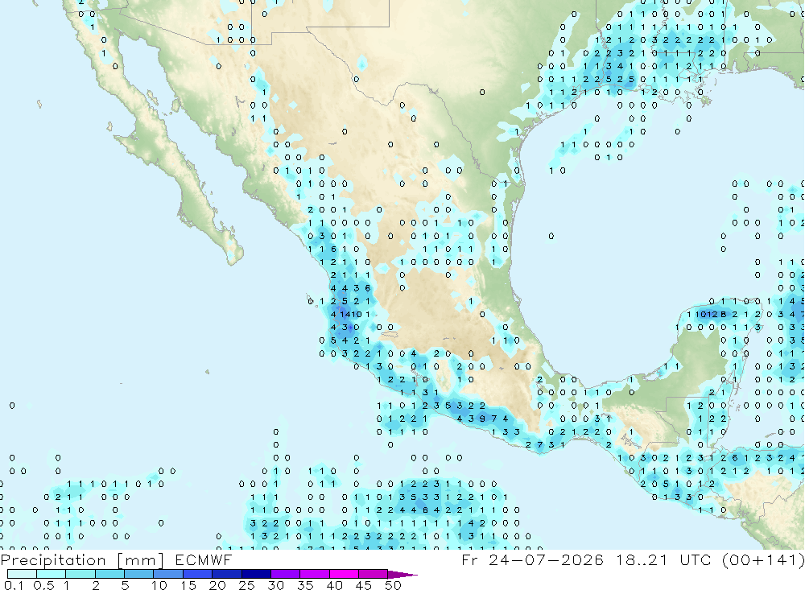This screenshot has width=805, height=590.
Task: Click the 1410 value on Mexico's Pacific coast
Action: pos(351,314)
